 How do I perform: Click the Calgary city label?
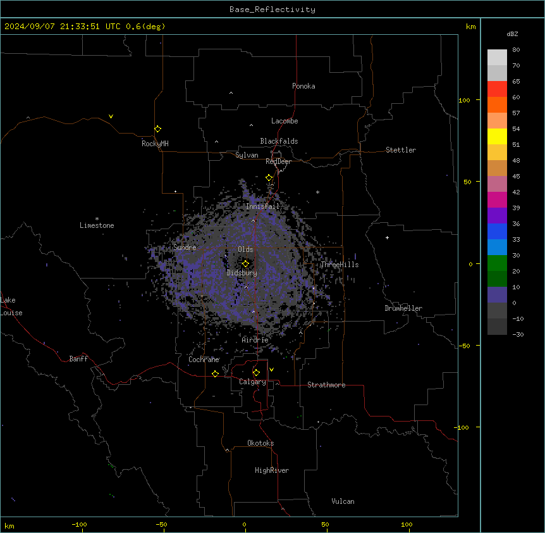coord(252,382)
